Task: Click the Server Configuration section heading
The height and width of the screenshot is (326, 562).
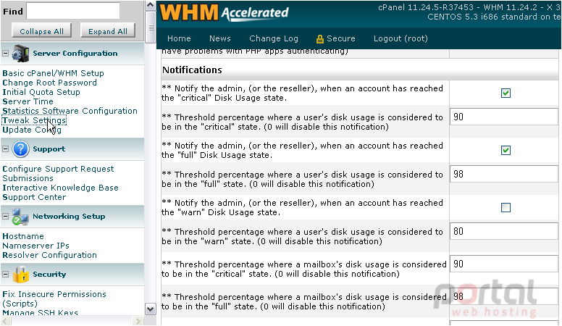Action: pyautogui.click(x=75, y=54)
